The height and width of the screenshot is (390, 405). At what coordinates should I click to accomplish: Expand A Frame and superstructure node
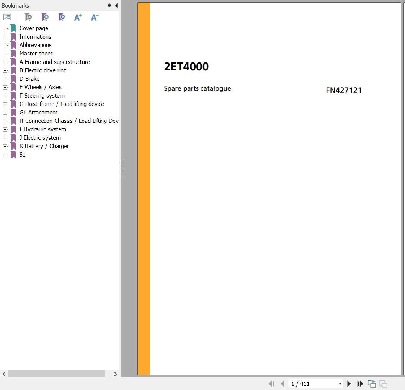(x=5, y=62)
